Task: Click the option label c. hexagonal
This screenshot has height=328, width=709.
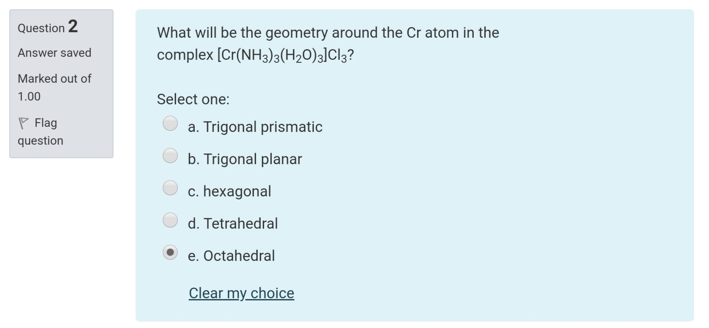Action: 230,191
